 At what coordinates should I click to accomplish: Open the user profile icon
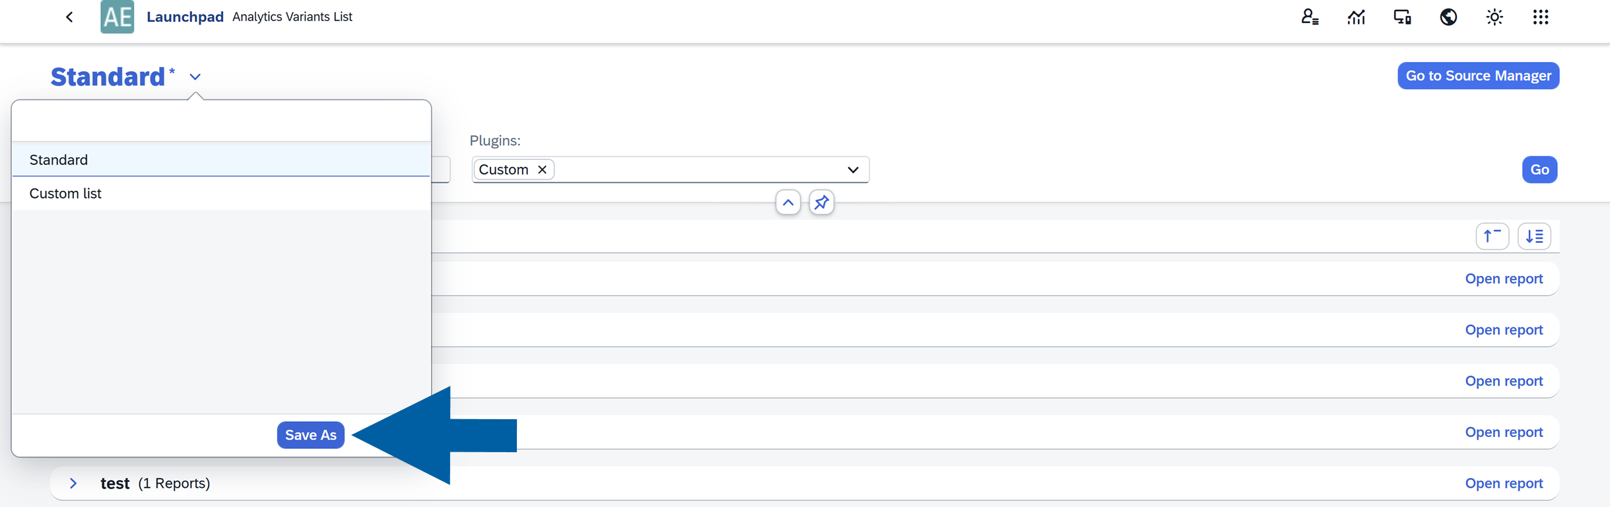[x=1310, y=17]
